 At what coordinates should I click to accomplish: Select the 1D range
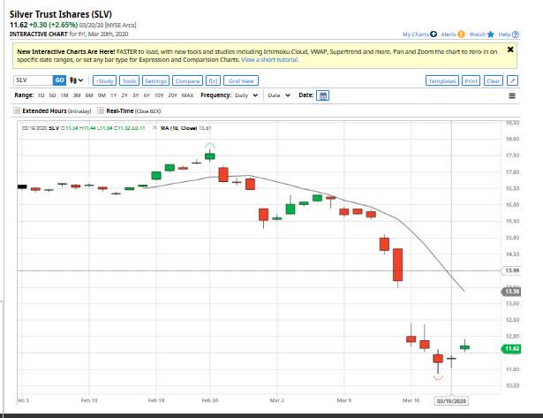click(41, 95)
